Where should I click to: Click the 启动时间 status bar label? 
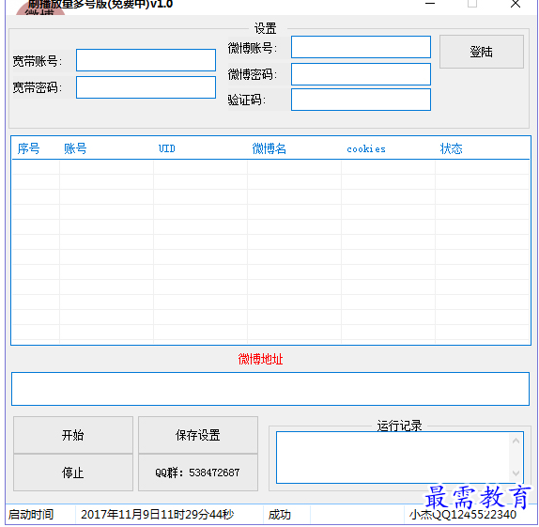[x=31, y=515]
